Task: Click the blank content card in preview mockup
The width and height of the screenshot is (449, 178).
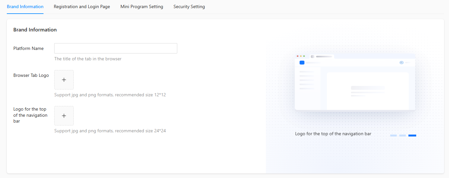Action: click(368, 91)
